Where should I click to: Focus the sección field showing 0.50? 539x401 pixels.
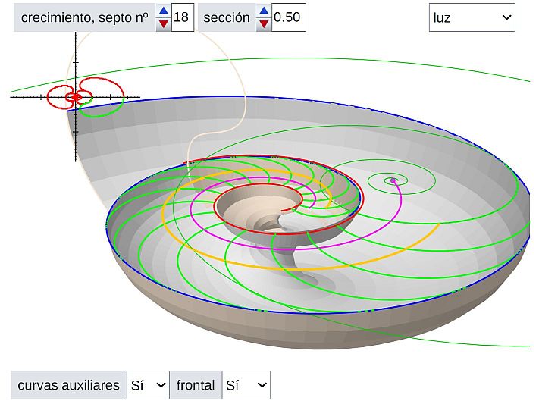288,17
